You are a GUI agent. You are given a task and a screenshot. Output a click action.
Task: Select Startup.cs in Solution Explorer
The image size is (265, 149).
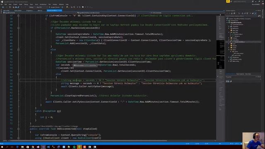[x=237, y=36]
